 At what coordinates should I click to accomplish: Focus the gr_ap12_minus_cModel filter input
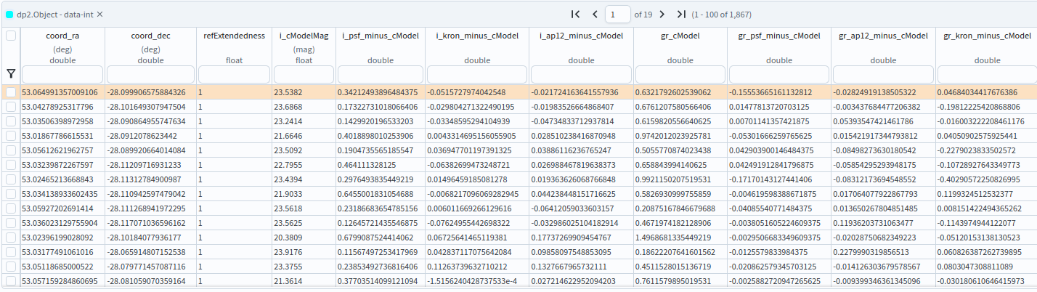tap(883, 74)
